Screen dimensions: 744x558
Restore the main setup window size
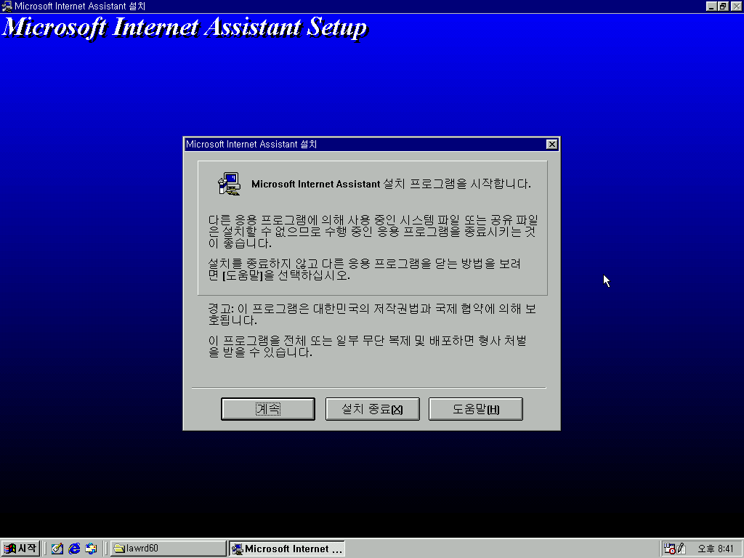[x=723, y=6]
